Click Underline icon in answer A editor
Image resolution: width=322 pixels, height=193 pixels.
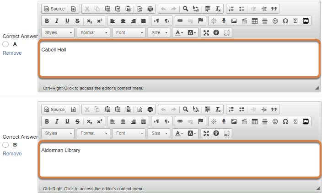coord(67,21)
